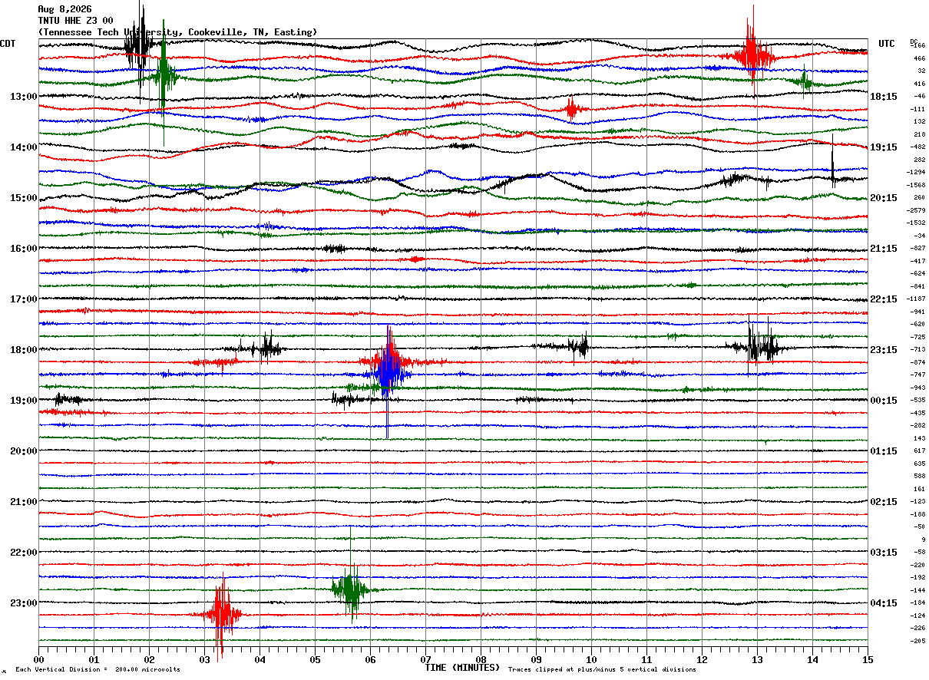Screen dimensions: 929x680
Task: Select the 23:15 UTC label
Action: coord(884,350)
